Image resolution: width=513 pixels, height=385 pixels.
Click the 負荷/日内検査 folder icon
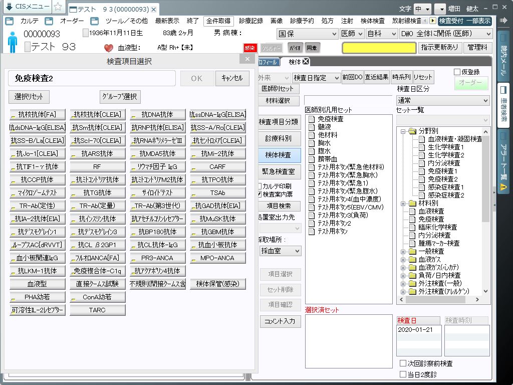412,275
